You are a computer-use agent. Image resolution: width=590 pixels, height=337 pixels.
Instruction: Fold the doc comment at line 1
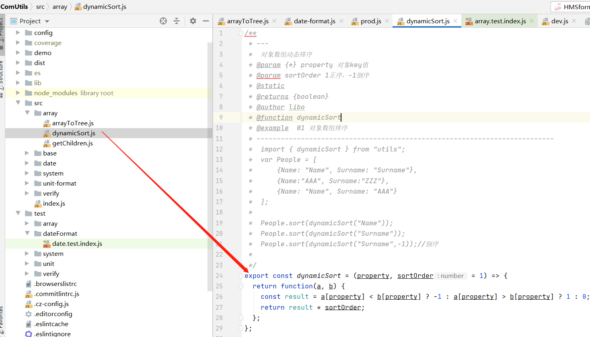point(241,33)
